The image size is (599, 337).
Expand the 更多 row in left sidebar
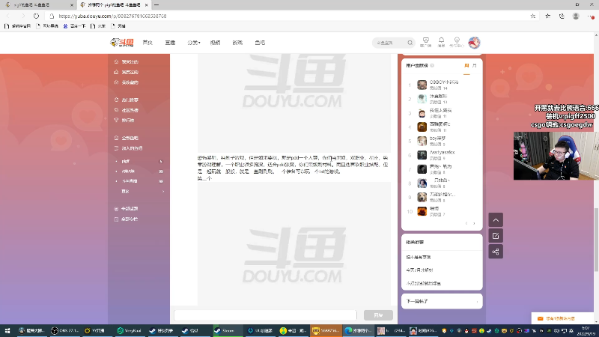coord(142,191)
